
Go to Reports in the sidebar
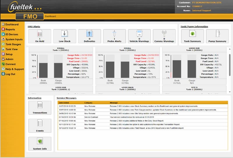10,29
